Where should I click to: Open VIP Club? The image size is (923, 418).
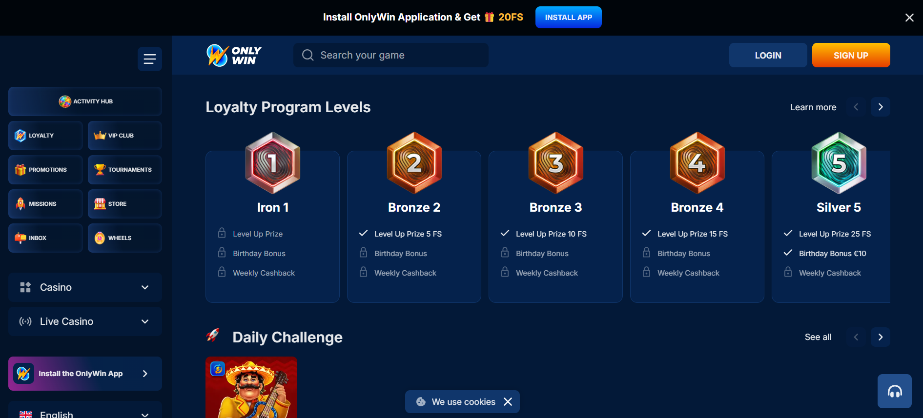(x=124, y=136)
